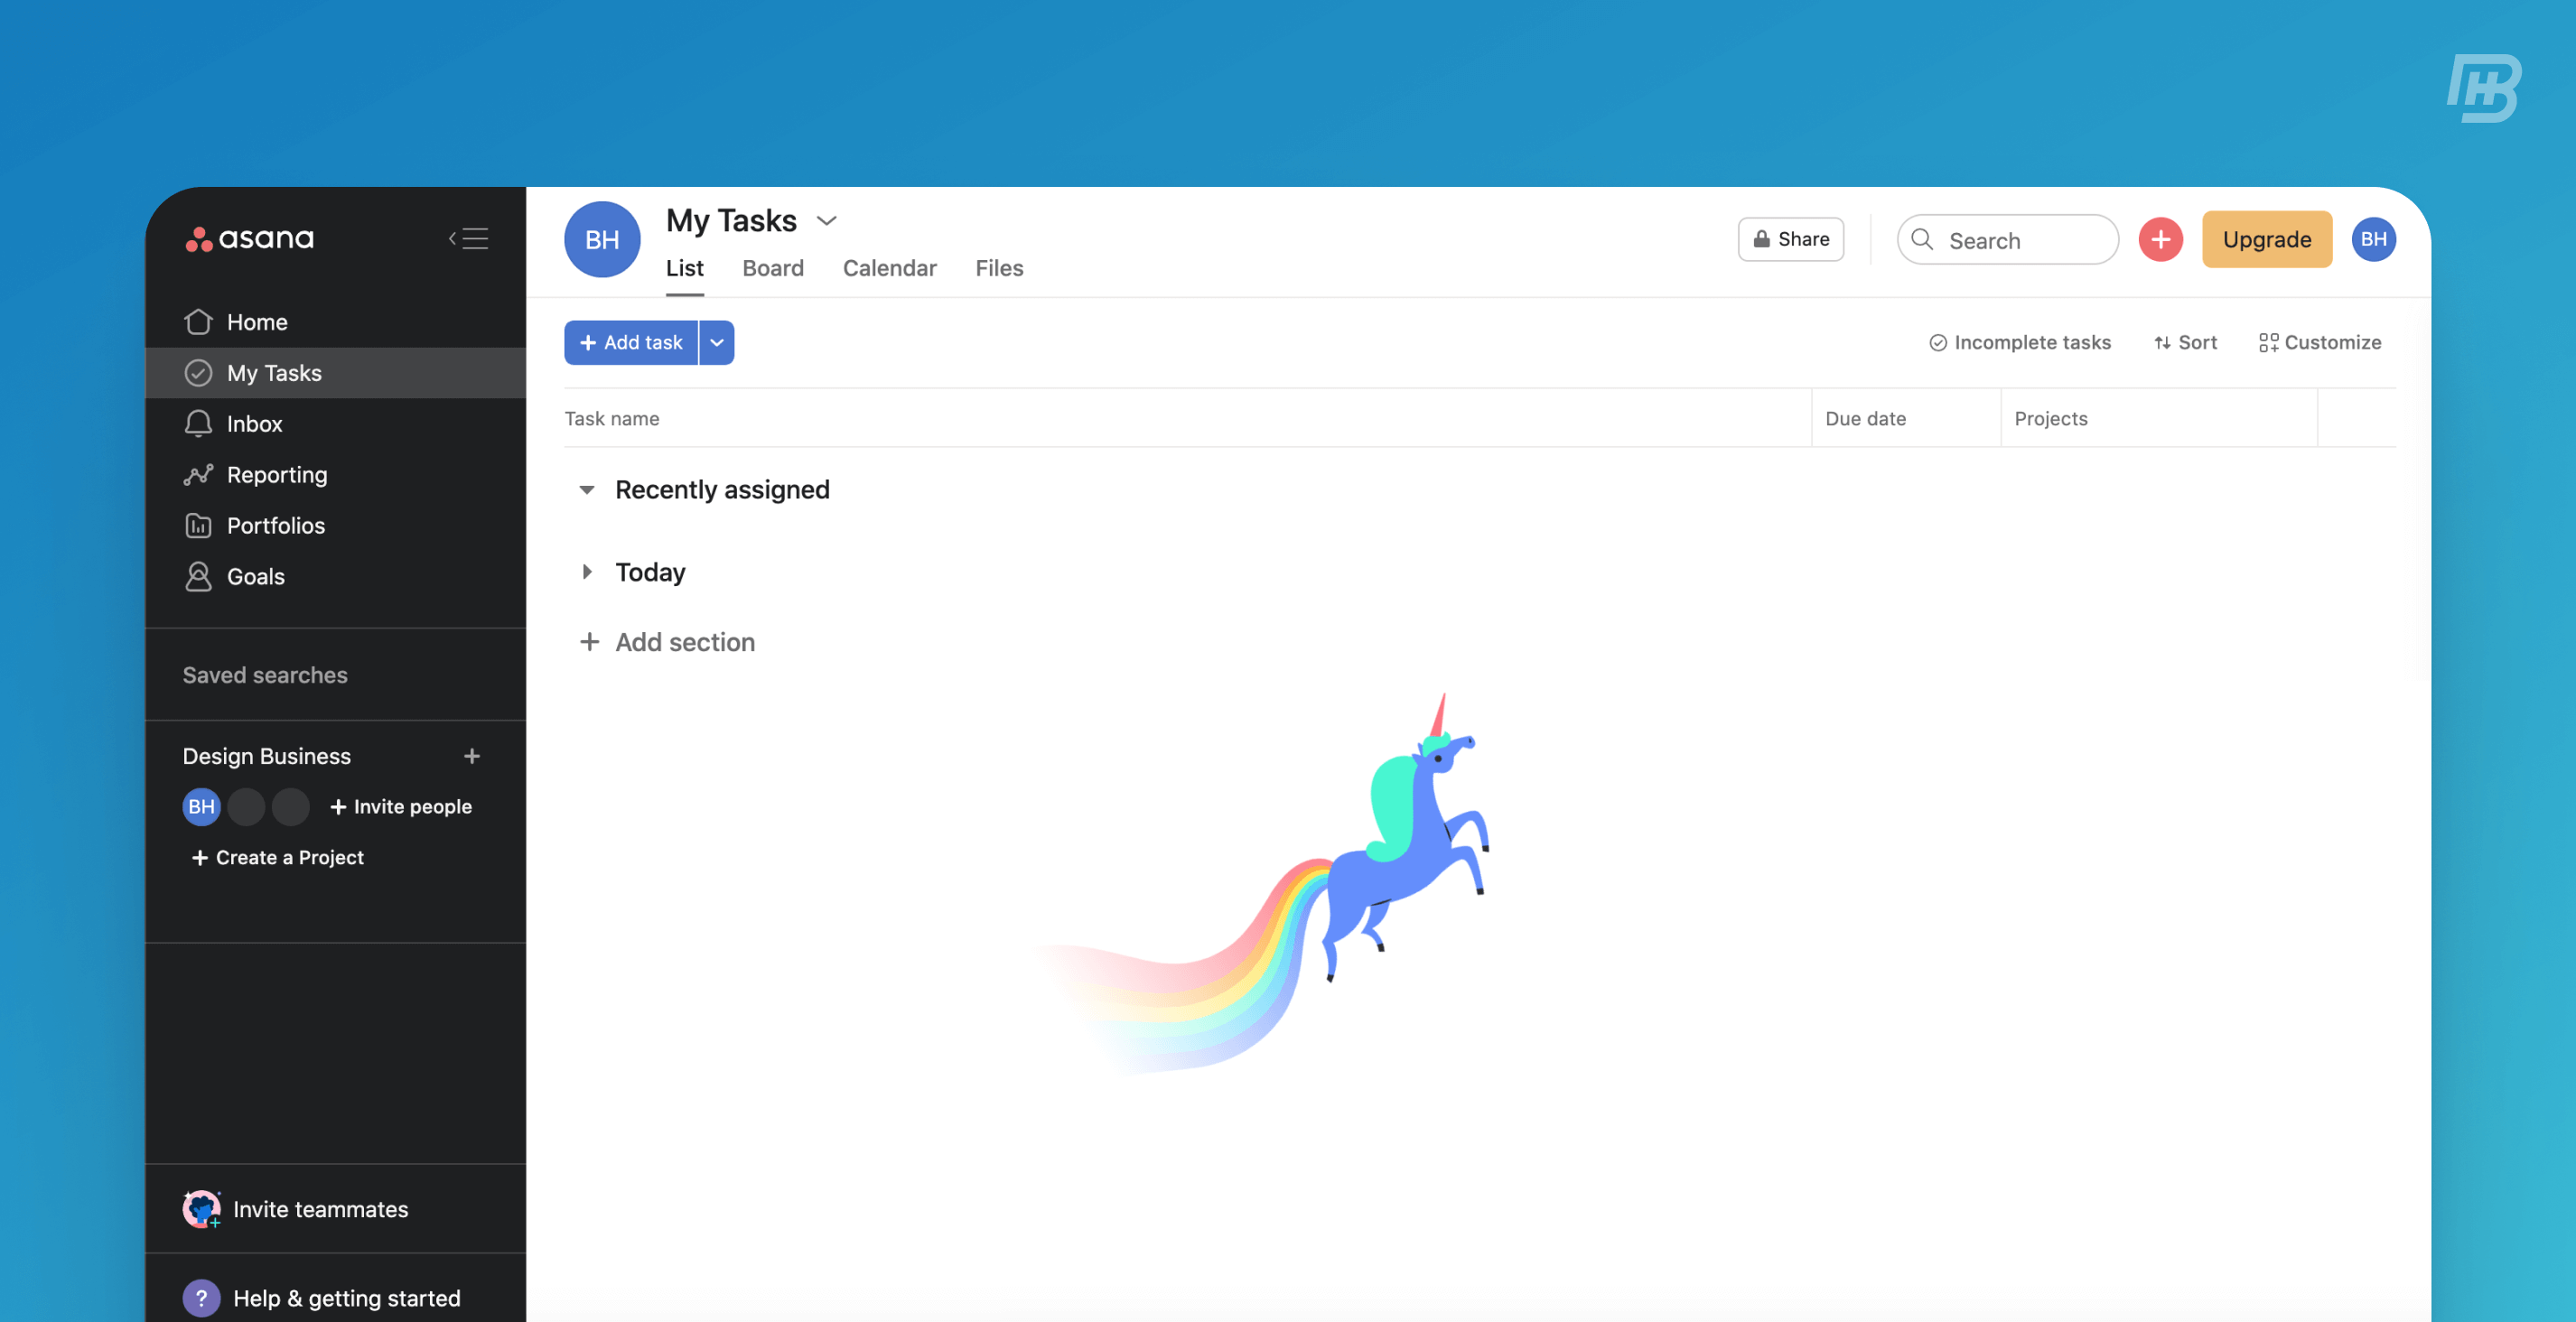
Task: Click the Upgrade button
Action: [x=2267, y=239]
